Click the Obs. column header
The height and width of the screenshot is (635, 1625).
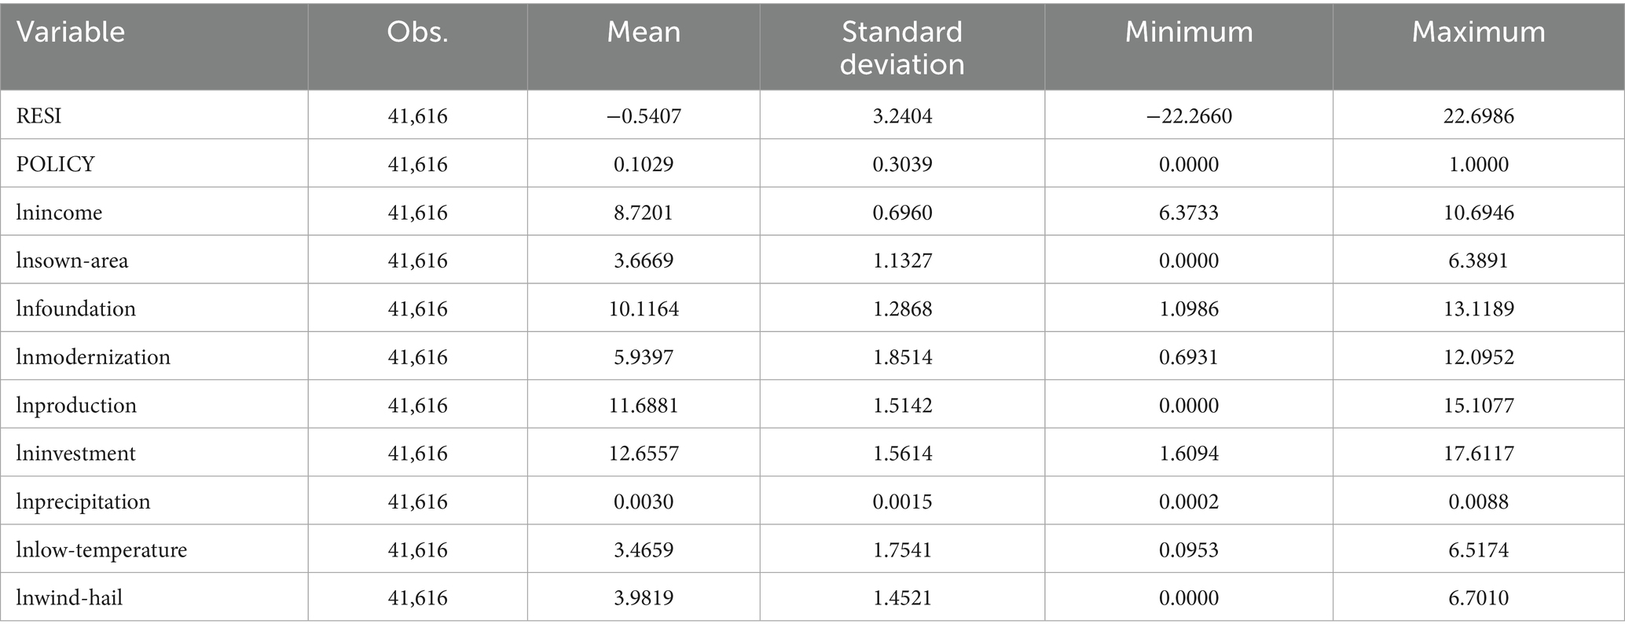pyautogui.click(x=417, y=32)
